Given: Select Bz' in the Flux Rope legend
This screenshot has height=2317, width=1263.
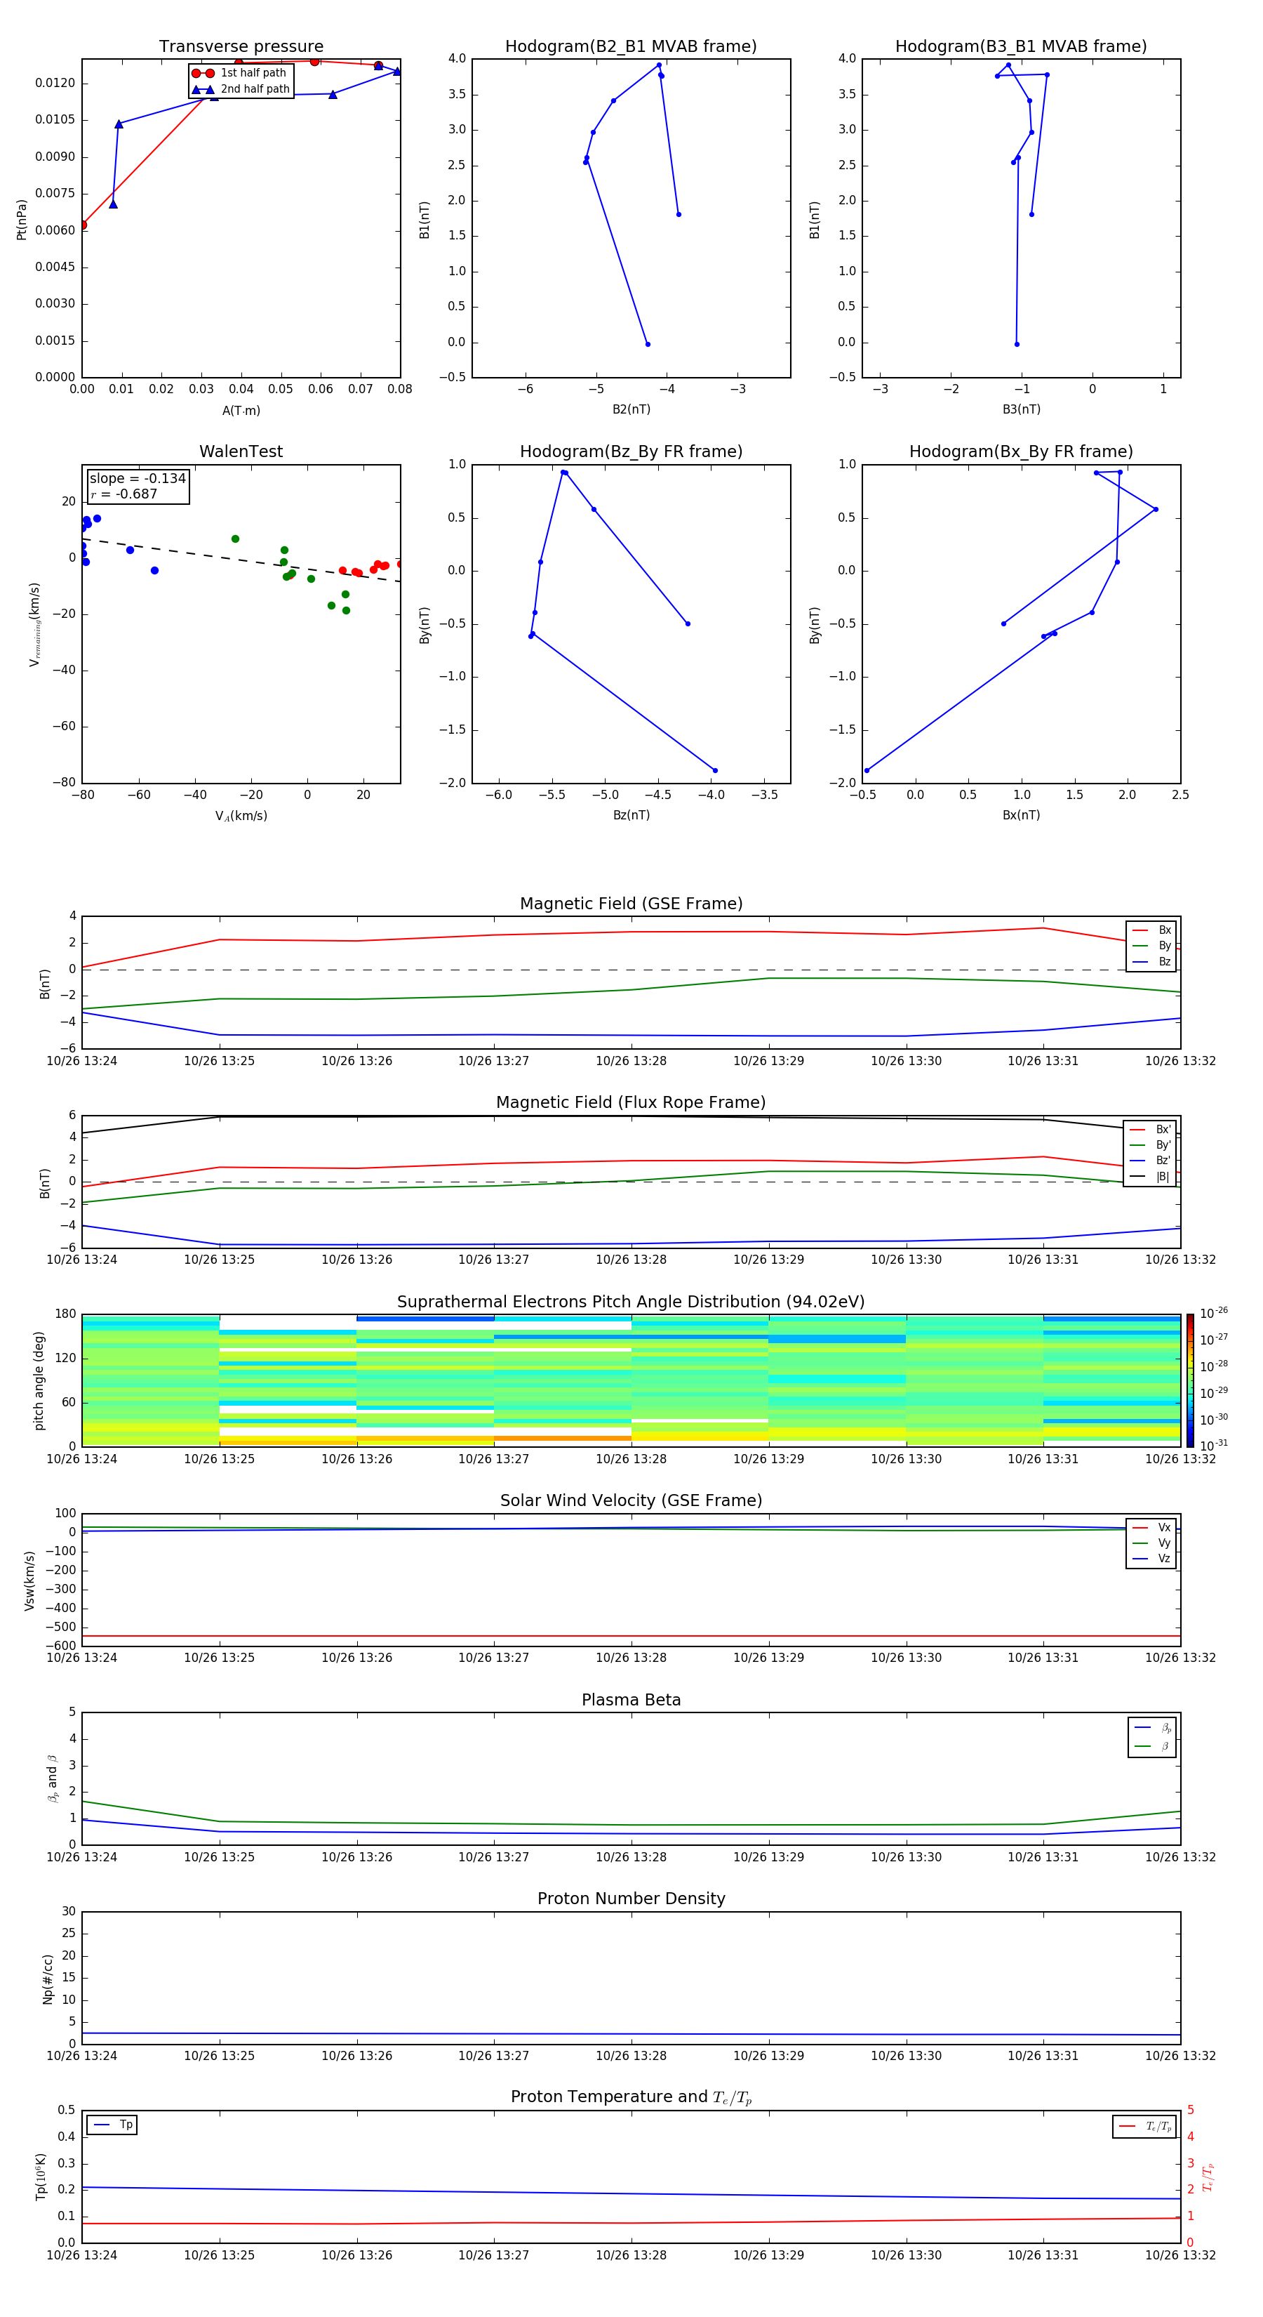Looking at the screenshot, I should [1151, 1161].
